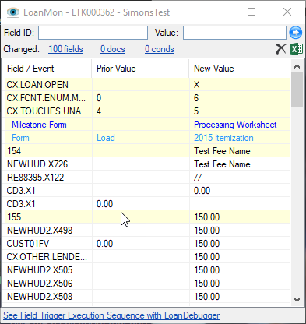Click the LoanMon eye icon in title bar
306x324 pixels.
13,12
